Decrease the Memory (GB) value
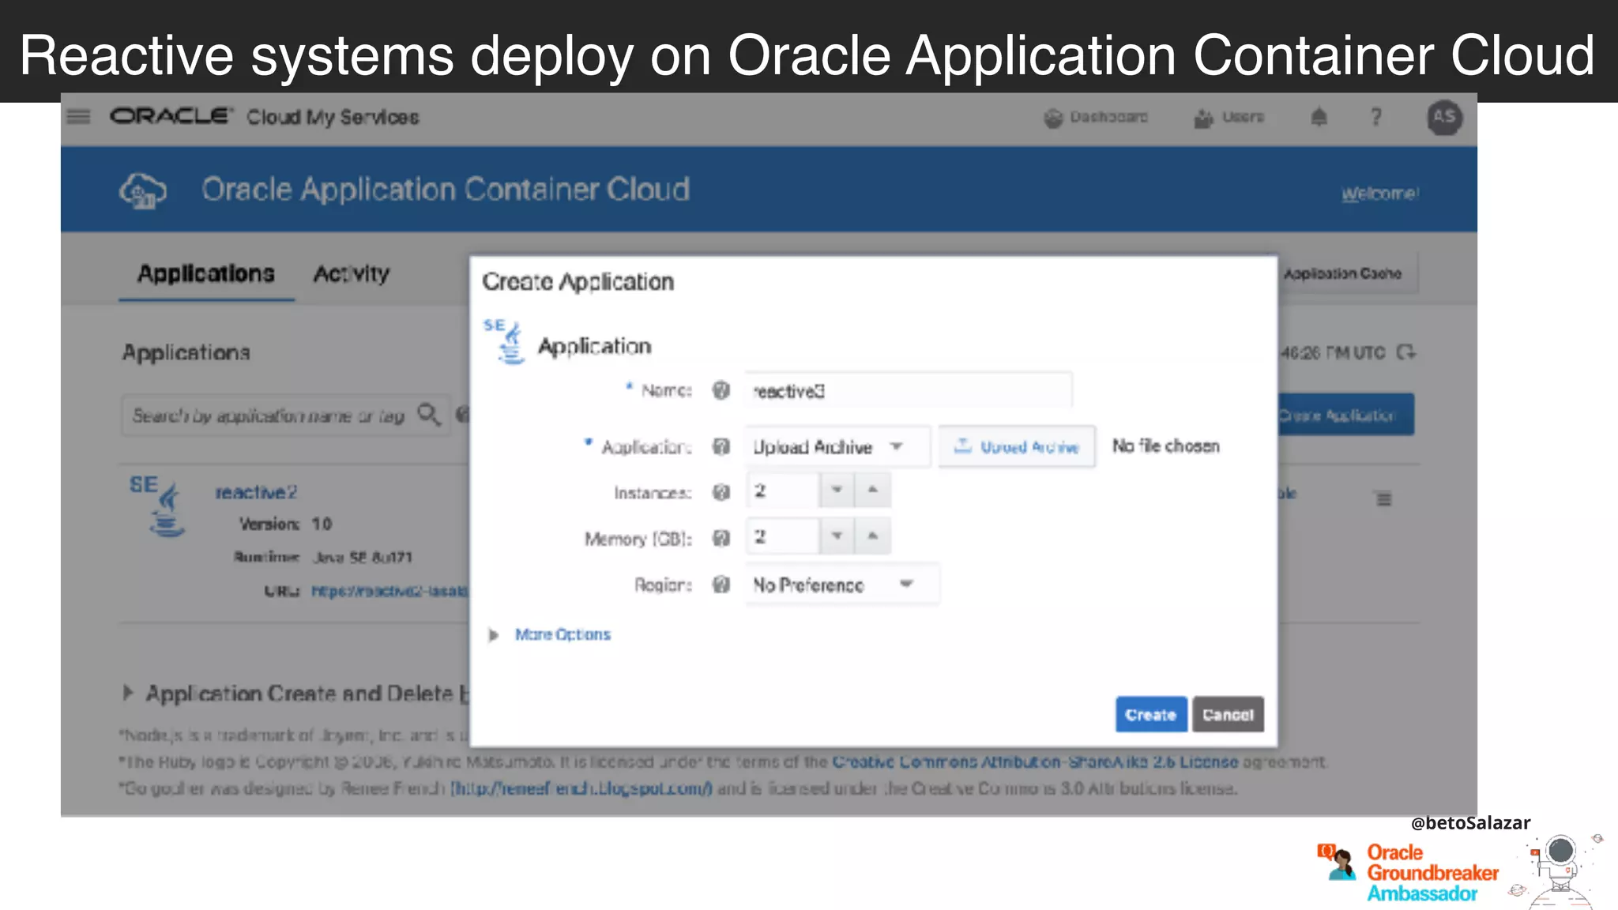Image resolution: width=1618 pixels, height=910 pixels. 837,536
